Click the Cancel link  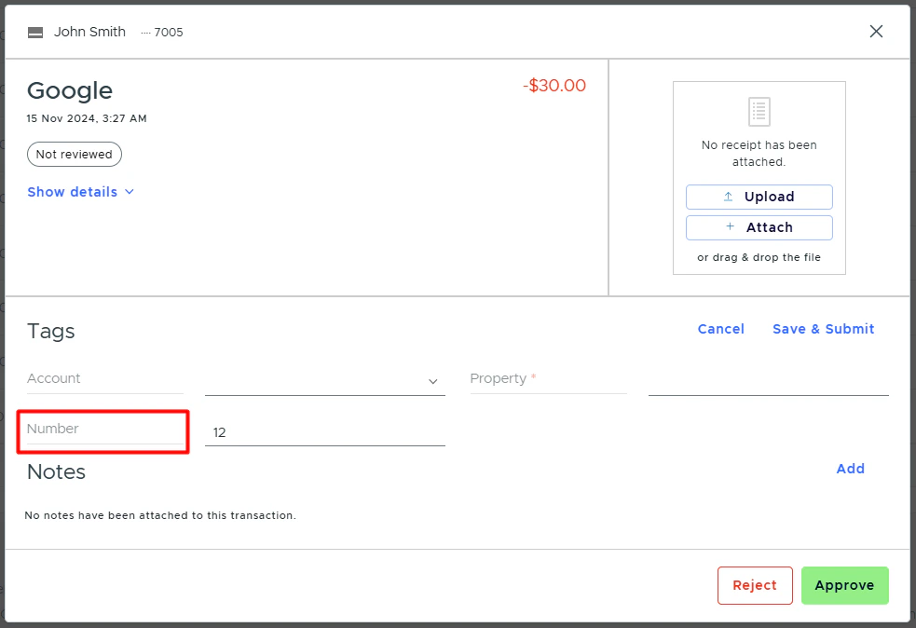(720, 329)
